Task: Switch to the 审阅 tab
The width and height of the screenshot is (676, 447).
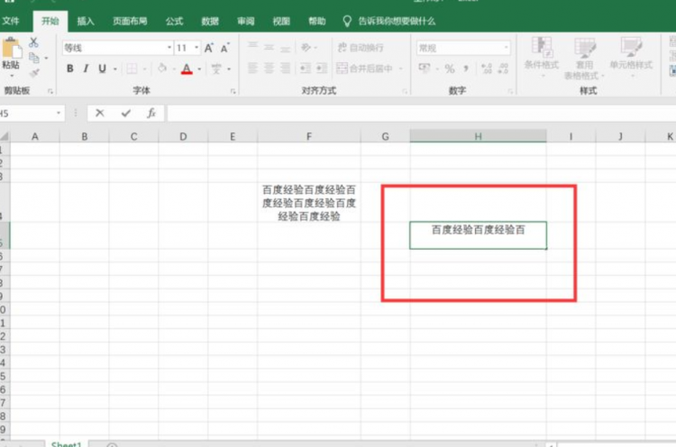Action: coord(246,21)
